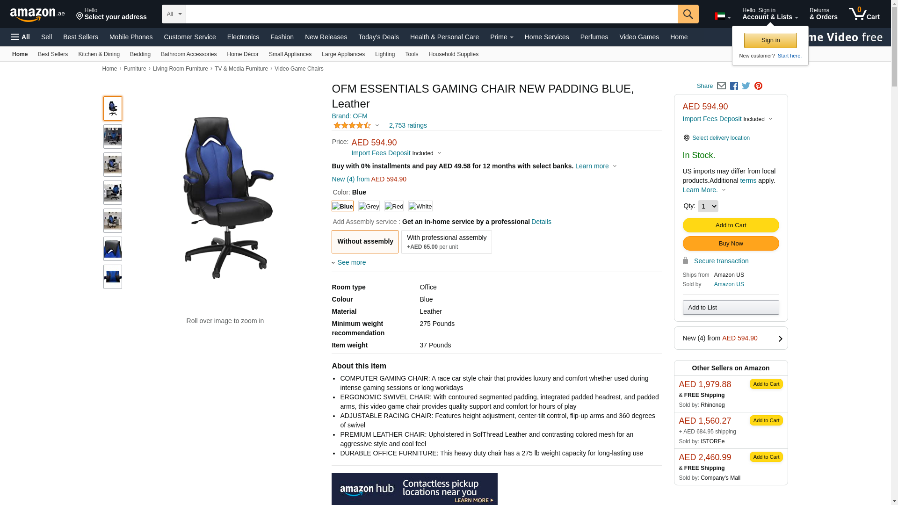Open the All hamburger menu
898x505 pixels.
coord(21,37)
